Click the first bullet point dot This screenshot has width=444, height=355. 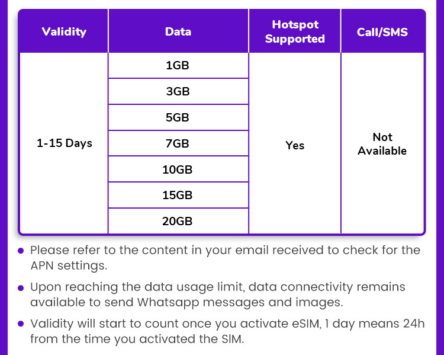21,250
